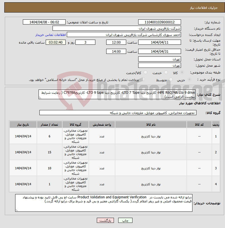This screenshot has height=228, width=225.
Task: Click the quantity 15 in row 2
Action: coord(50,152)
